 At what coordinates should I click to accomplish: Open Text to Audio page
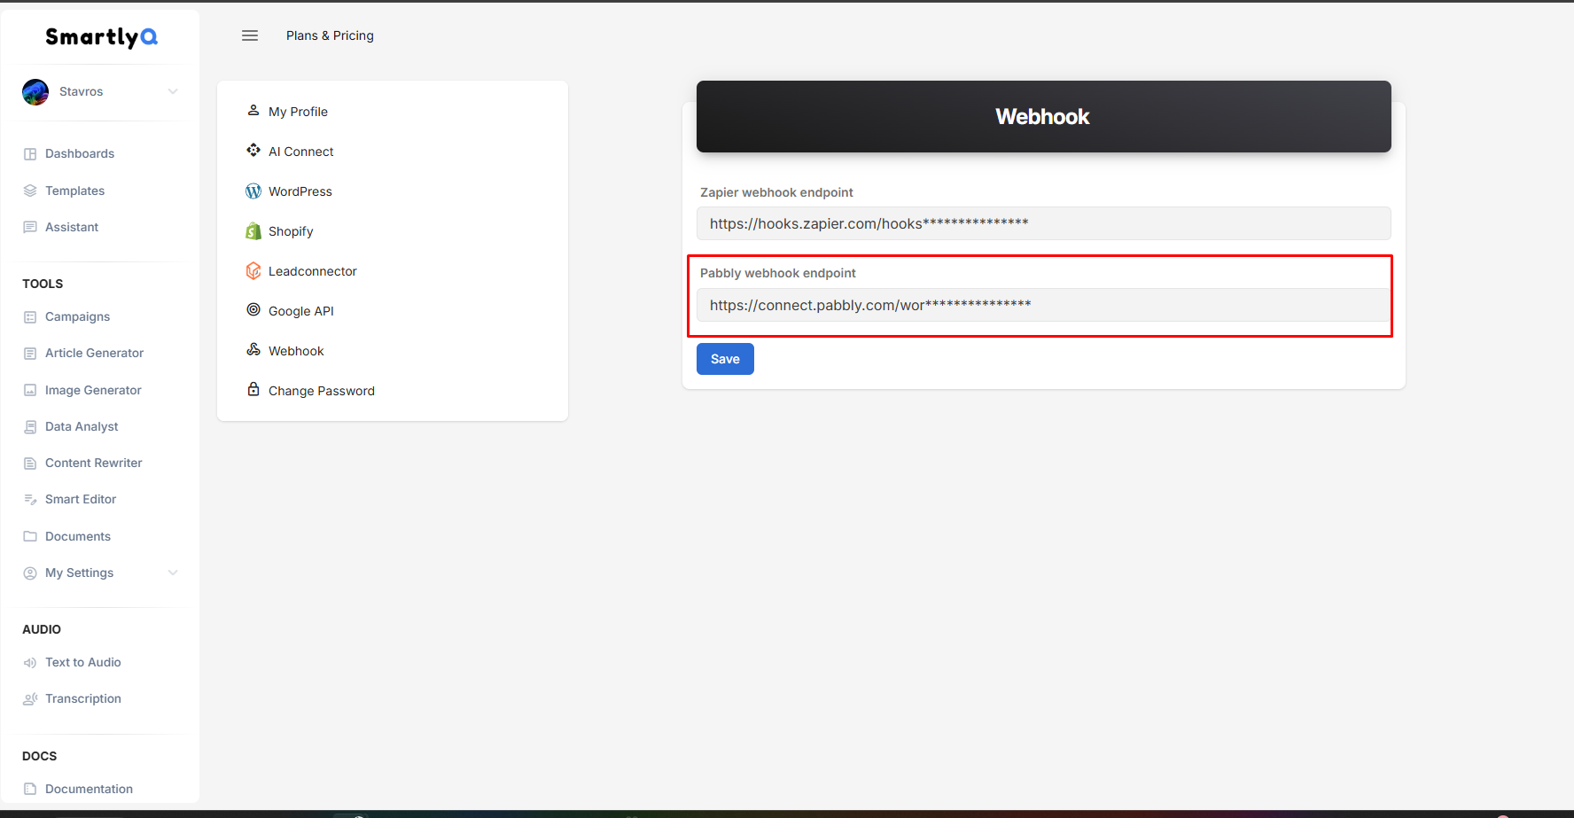click(83, 662)
